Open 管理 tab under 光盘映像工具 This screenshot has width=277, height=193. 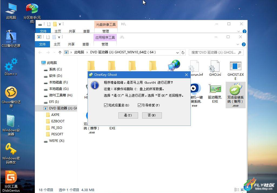106,31
